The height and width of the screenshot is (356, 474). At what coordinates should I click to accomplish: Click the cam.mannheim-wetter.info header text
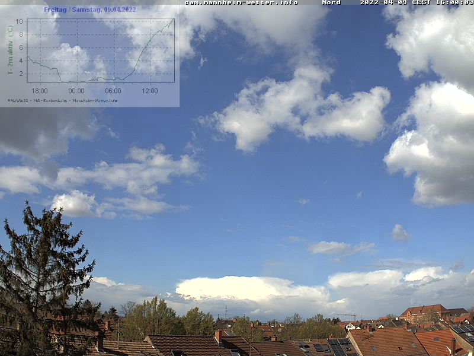click(x=241, y=2)
